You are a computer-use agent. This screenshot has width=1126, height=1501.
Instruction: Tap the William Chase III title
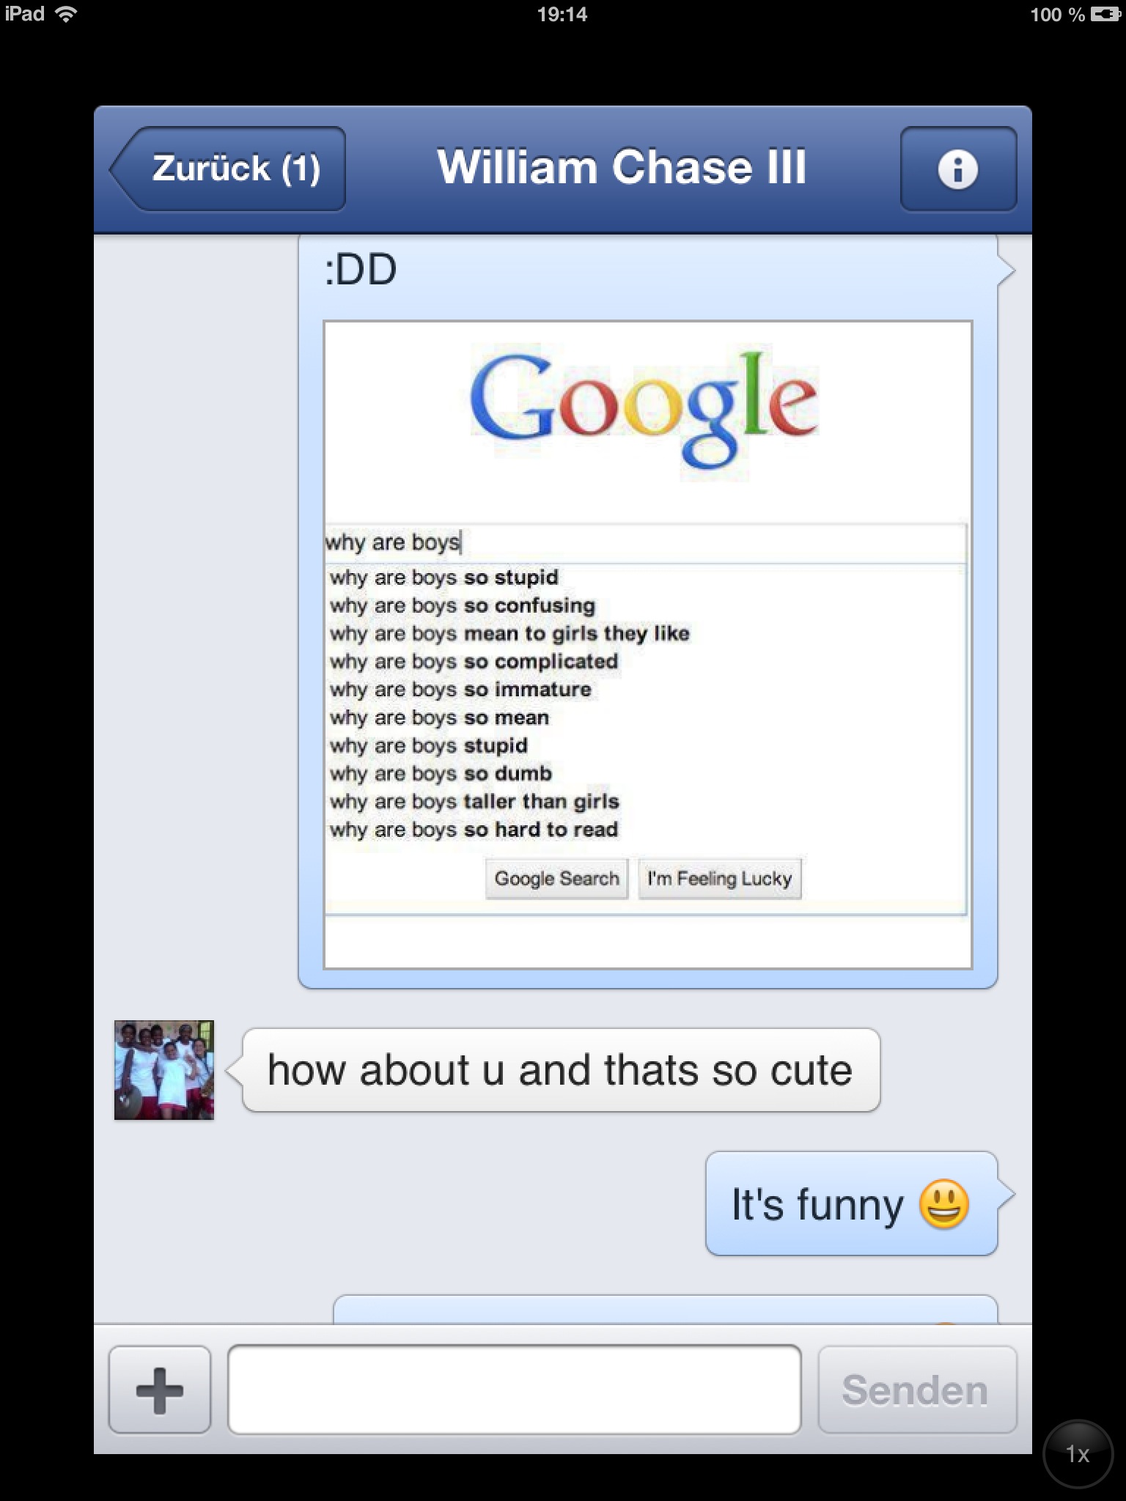622,167
